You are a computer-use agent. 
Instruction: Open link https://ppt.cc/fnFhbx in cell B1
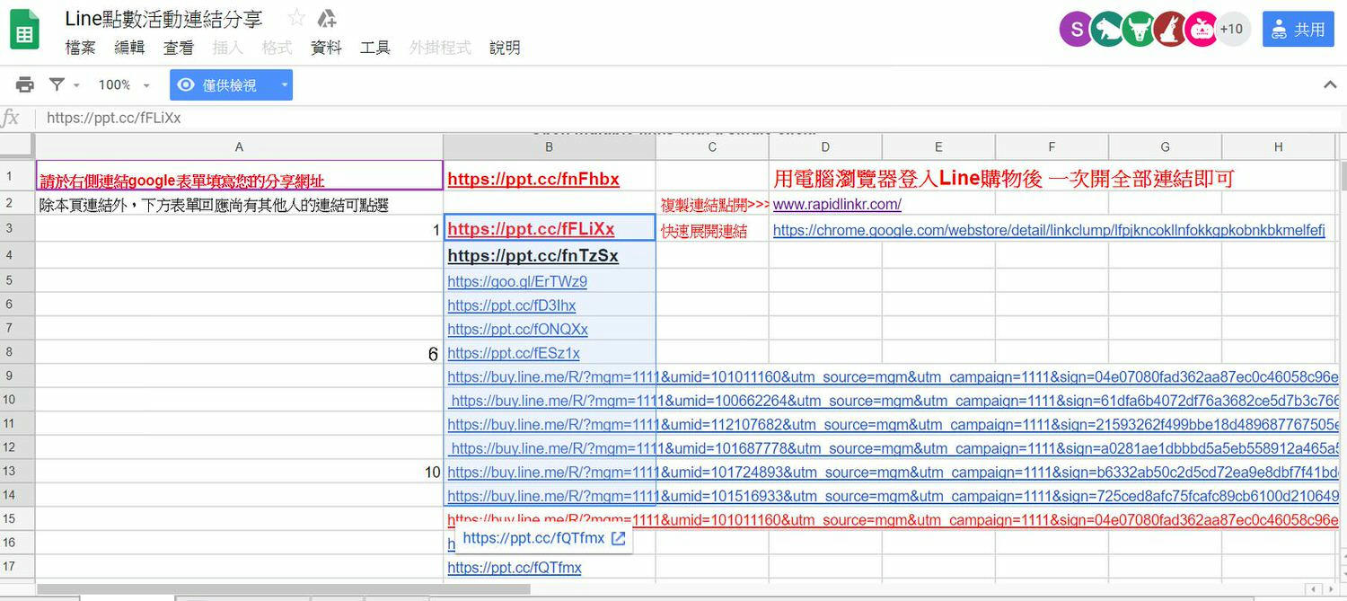[x=533, y=179]
